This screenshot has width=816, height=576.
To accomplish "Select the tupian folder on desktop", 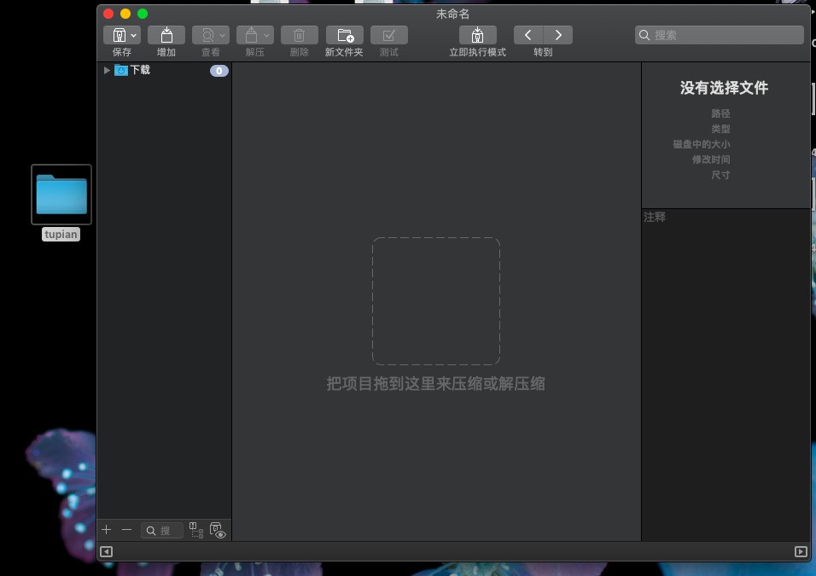I will (61, 195).
